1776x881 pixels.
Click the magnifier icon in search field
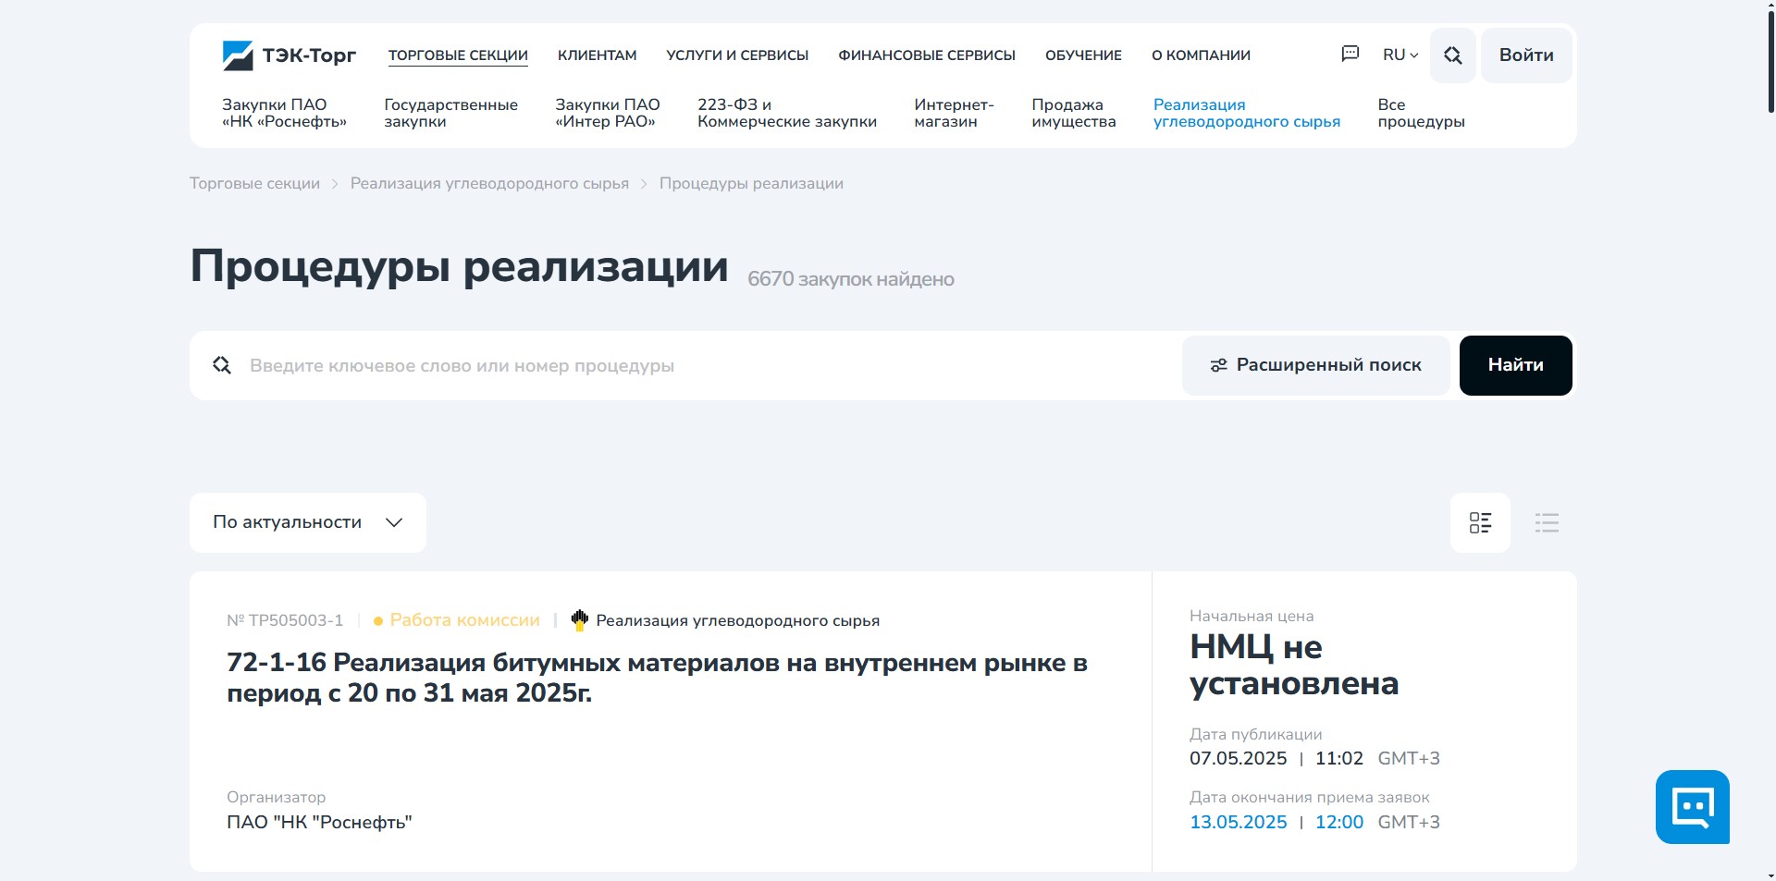tap(222, 365)
